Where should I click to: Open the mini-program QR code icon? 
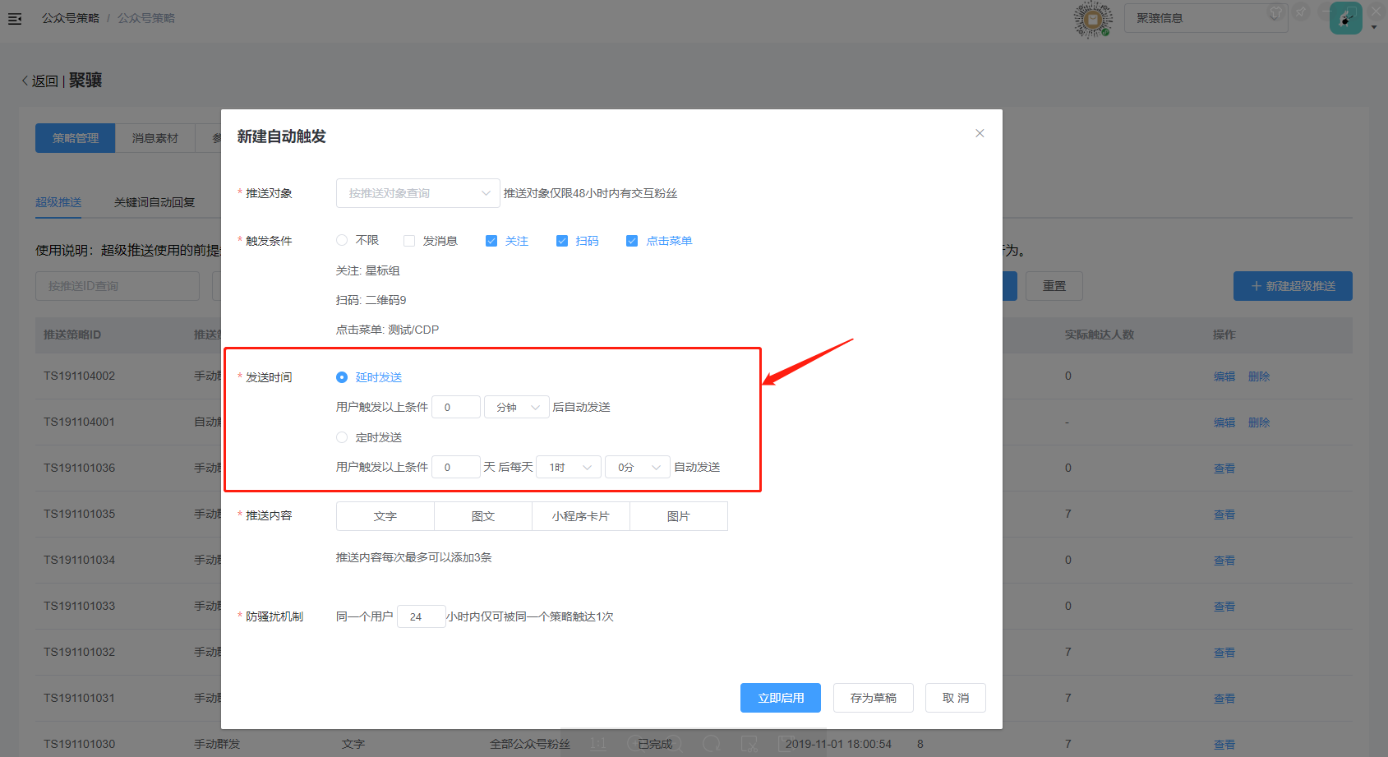click(1092, 19)
